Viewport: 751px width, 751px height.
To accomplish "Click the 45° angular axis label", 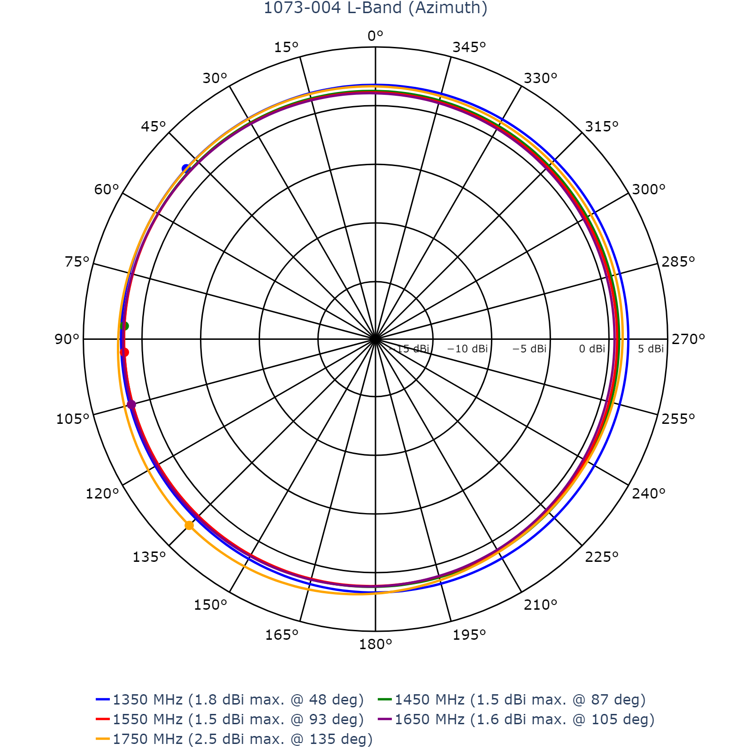I will tap(154, 126).
